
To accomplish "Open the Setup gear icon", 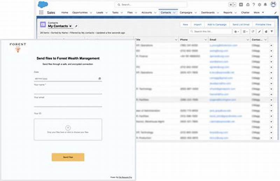I will click(259, 5).
